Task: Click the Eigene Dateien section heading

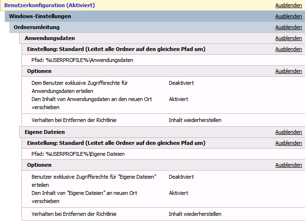Action: (44, 132)
